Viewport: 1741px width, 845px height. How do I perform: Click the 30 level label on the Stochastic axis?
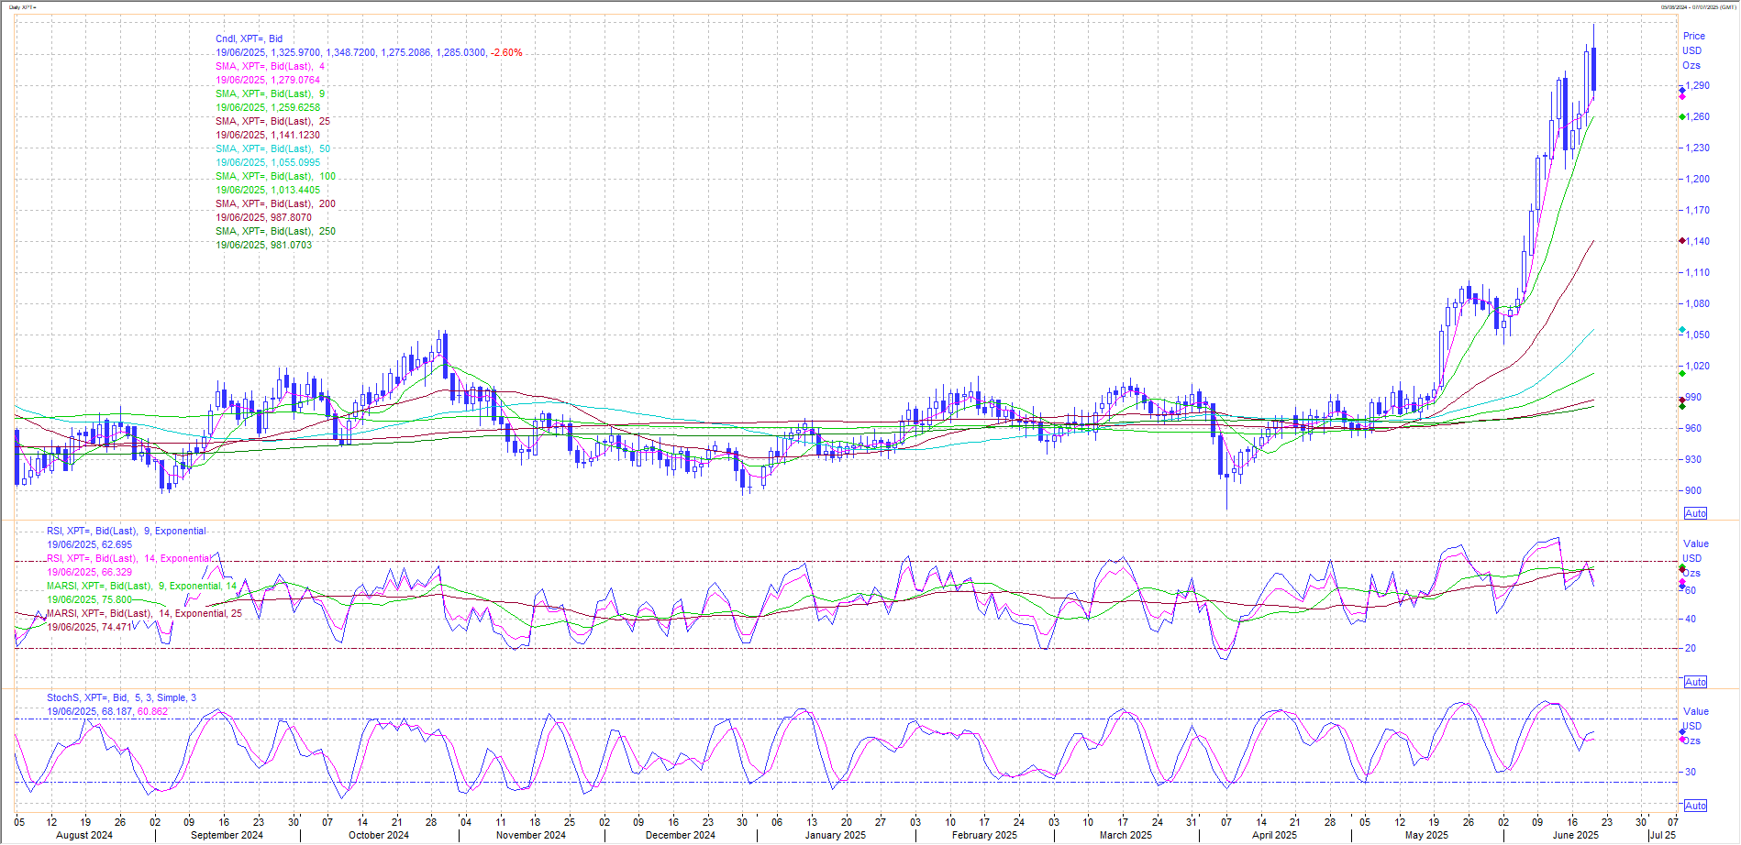pyautogui.click(x=1691, y=772)
